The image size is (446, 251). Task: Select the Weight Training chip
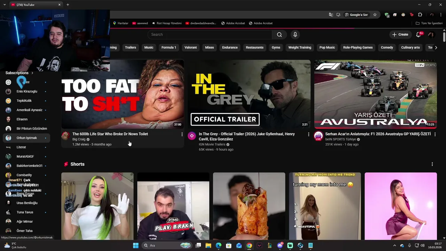tap(300, 47)
